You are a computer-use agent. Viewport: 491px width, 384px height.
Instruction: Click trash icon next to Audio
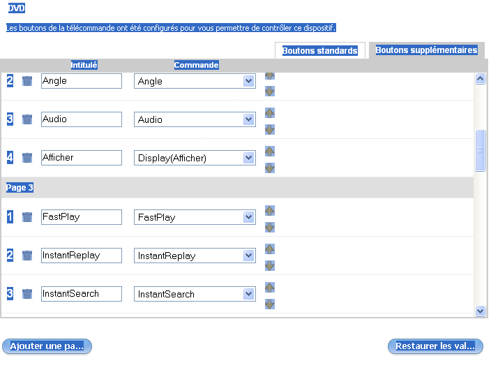(x=27, y=119)
